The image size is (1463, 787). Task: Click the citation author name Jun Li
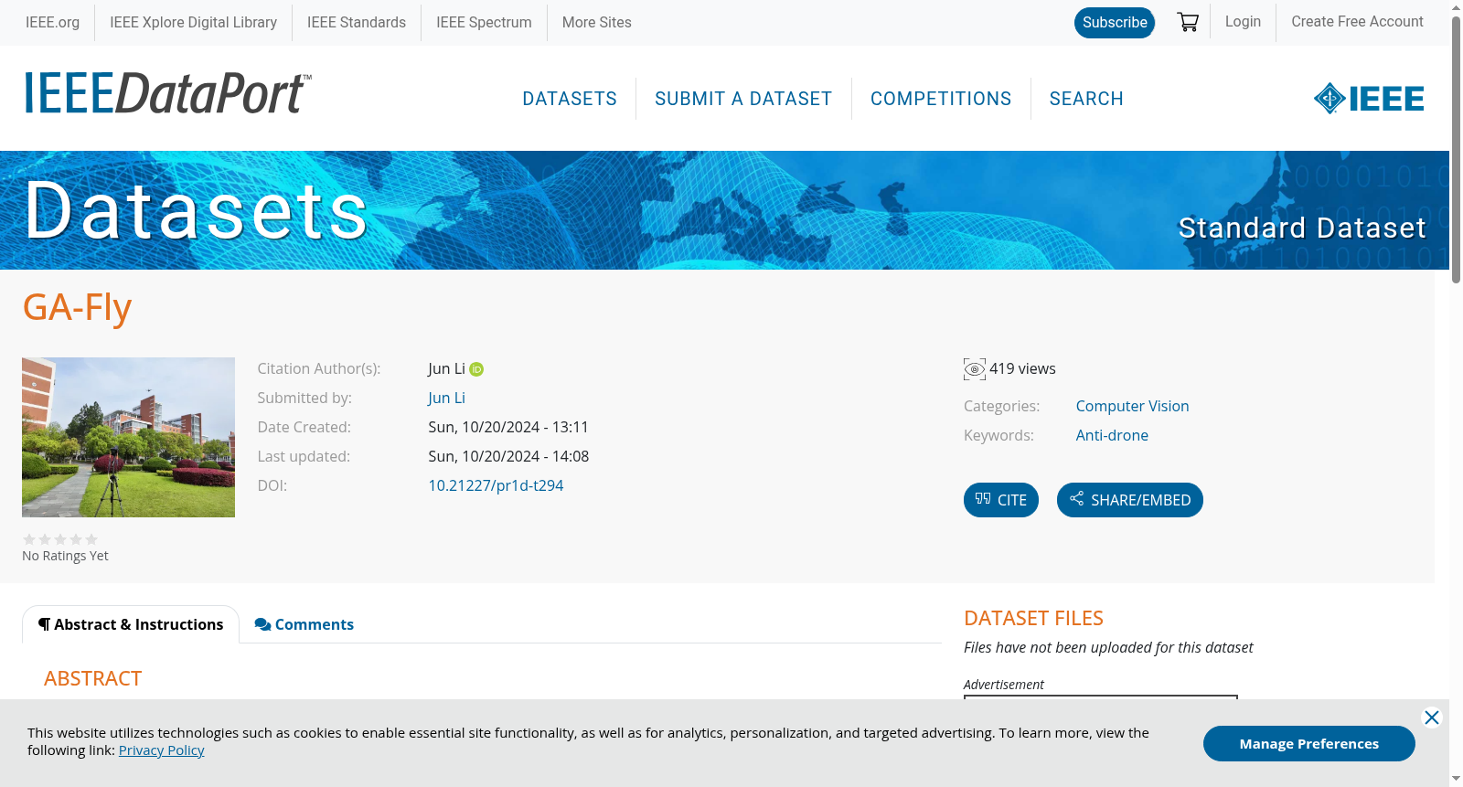coord(446,369)
